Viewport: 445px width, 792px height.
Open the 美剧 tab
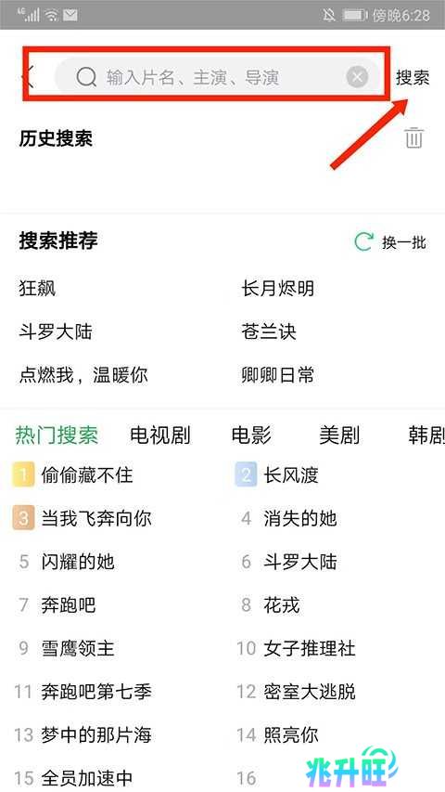point(339,435)
